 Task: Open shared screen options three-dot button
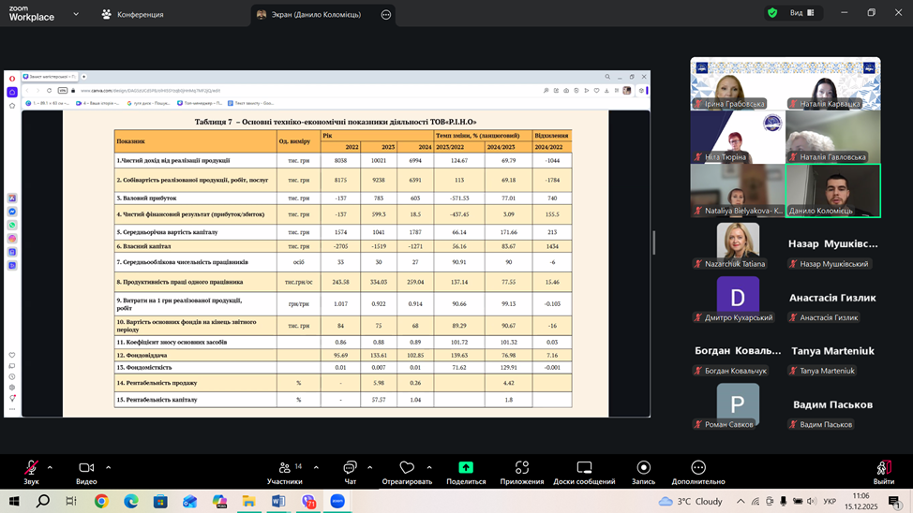pos(386,14)
